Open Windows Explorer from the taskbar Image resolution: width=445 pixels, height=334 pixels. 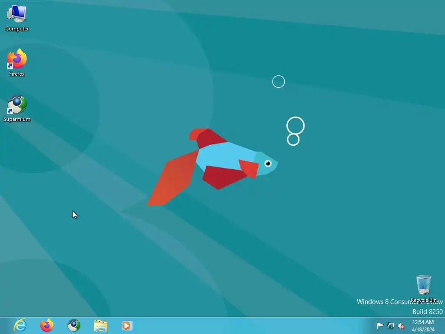point(101,325)
